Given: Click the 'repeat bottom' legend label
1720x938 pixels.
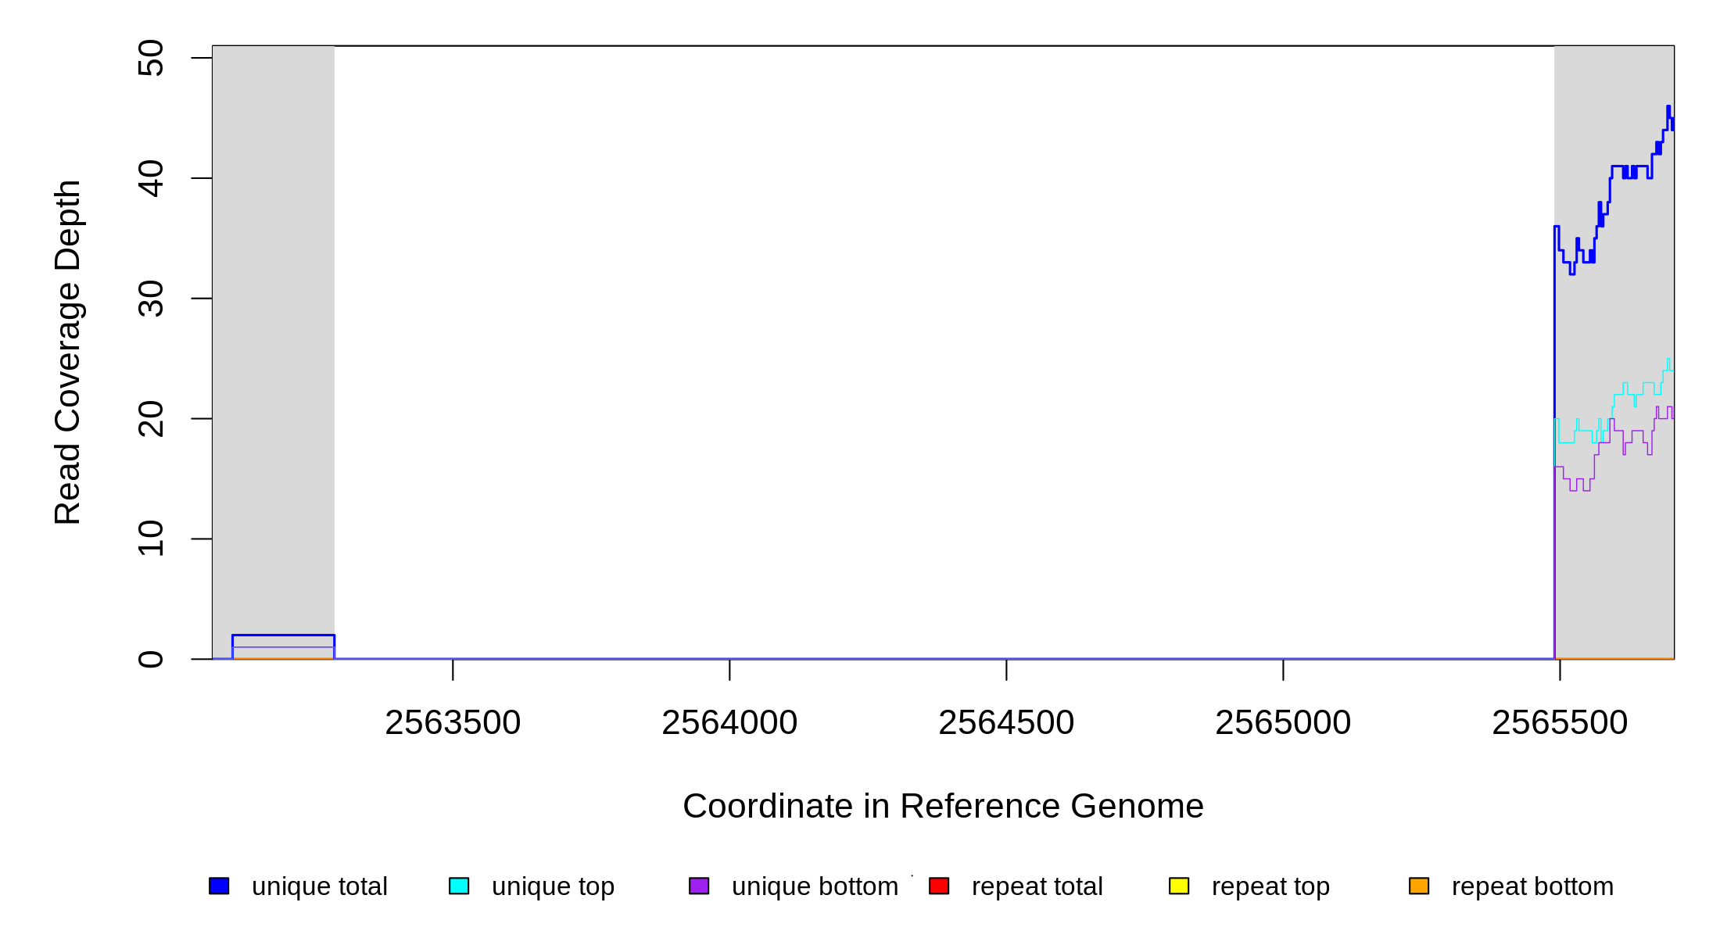Looking at the screenshot, I should click(x=1532, y=886).
